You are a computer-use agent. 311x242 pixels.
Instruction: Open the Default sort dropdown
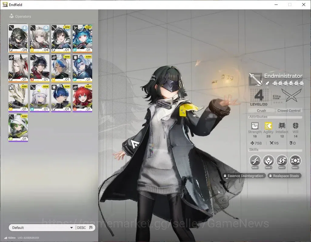coord(42,227)
